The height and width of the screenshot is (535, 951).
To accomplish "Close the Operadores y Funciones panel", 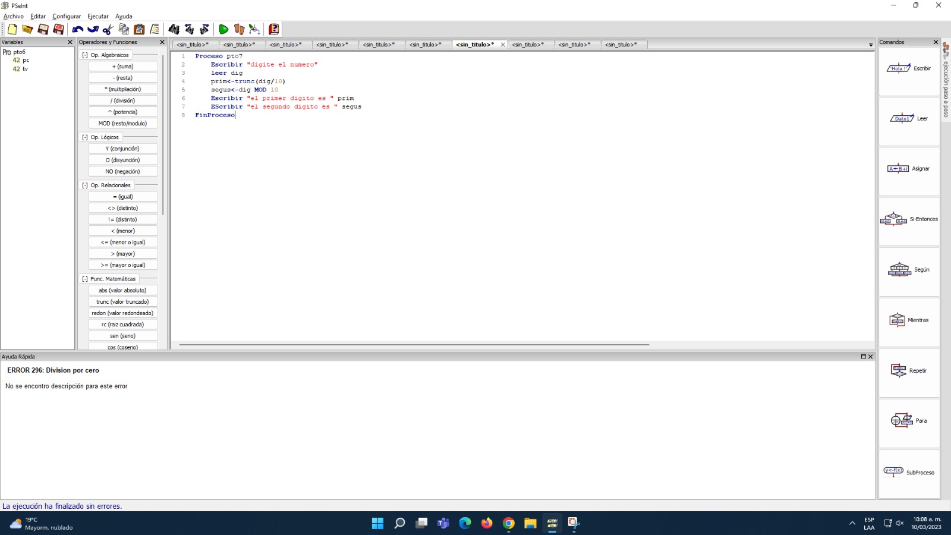I will 162,42.
